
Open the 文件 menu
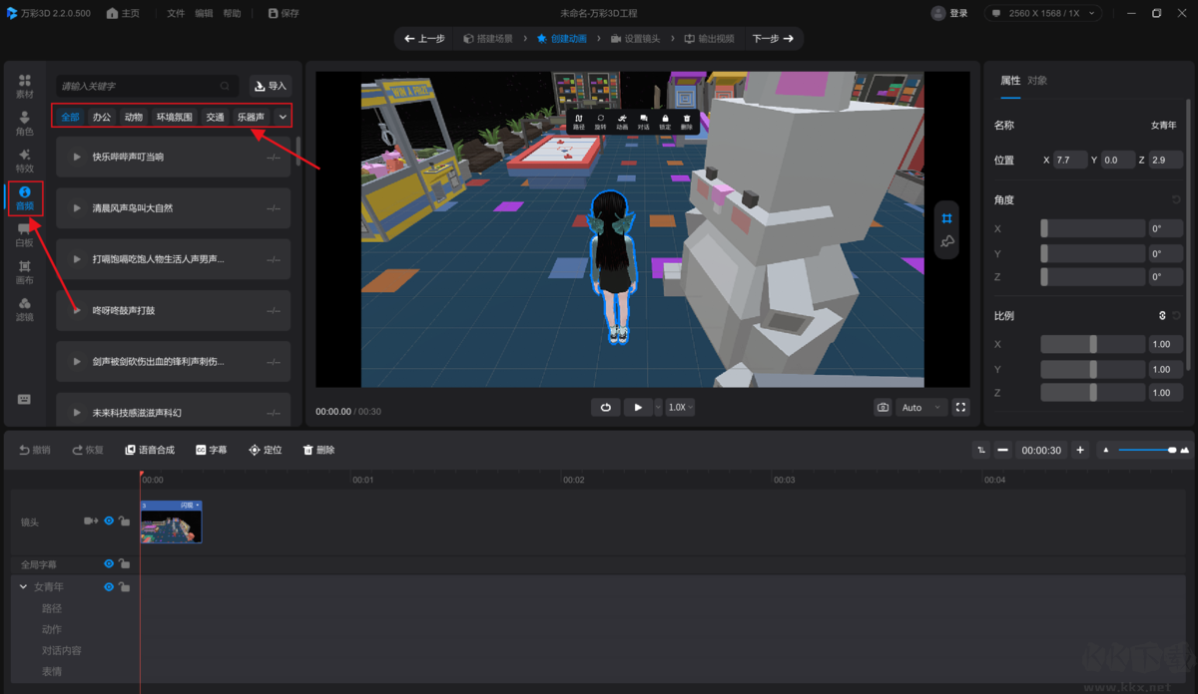point(176,13)
